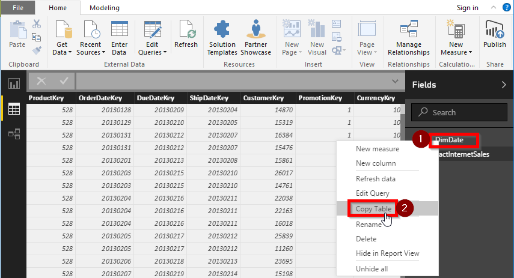The height and width of the screenshot is (278, 514).
Task: Click the formula bar commit checkmark
Action: coord(64,81)
